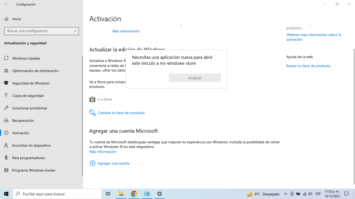The height and width of the screenshot is (199, 355).
Task: Click the ESP language indicator
Action: [318, 194]
